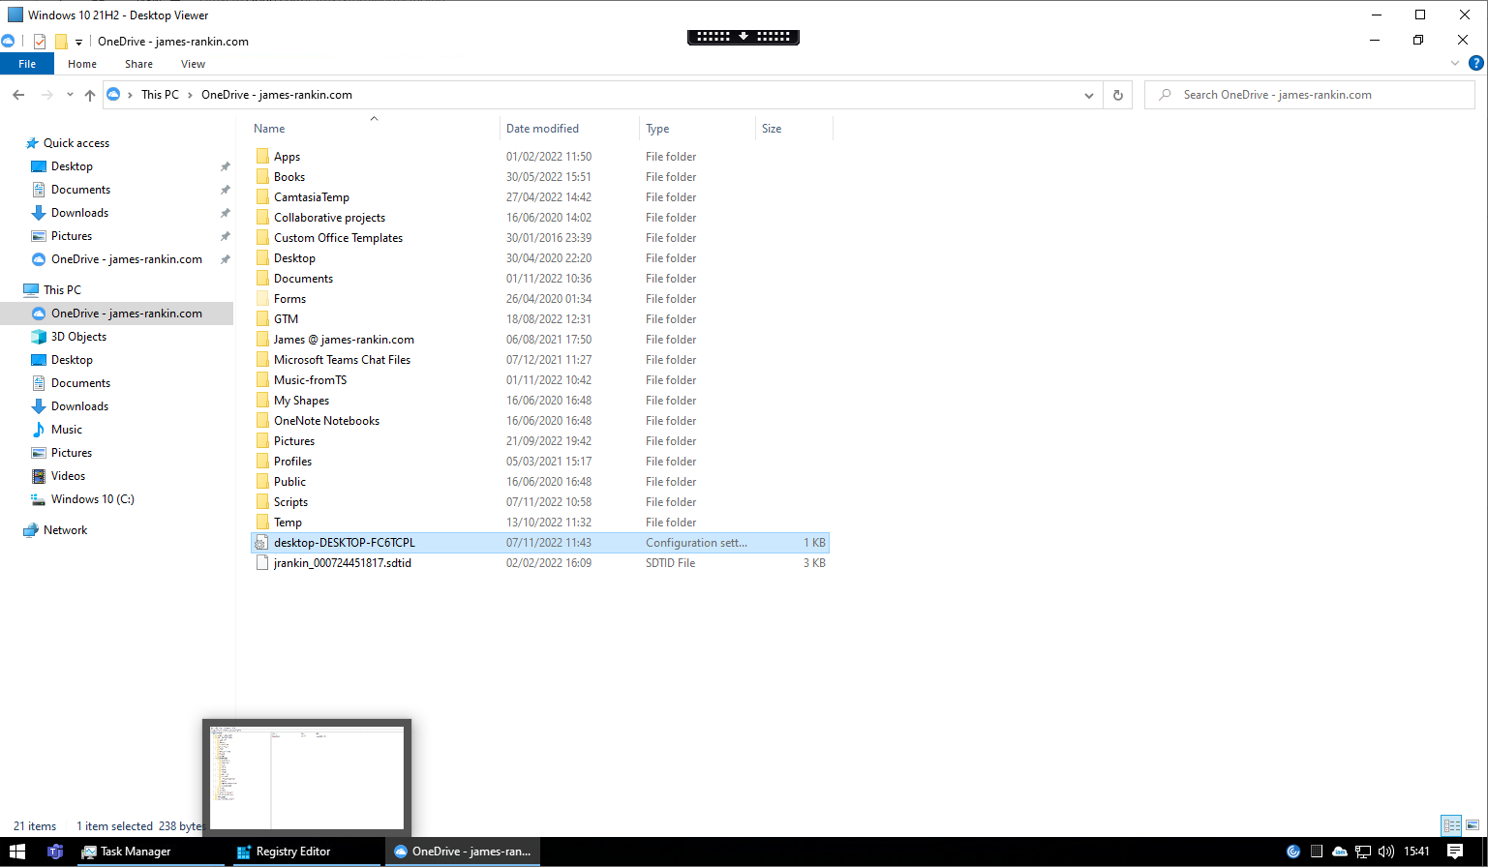Open the View ribbon tab
The image size is (1488, 867).
click(193, 64)
